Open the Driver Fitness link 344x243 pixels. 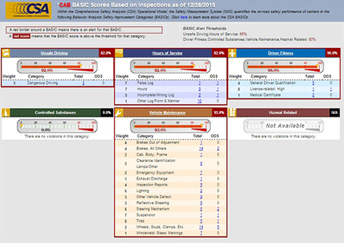pos(281,53)
